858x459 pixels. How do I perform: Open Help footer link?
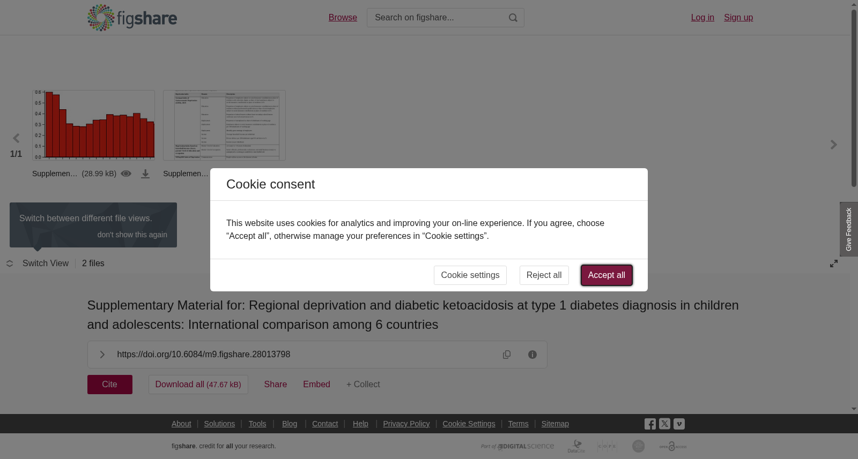pos(360,424)
